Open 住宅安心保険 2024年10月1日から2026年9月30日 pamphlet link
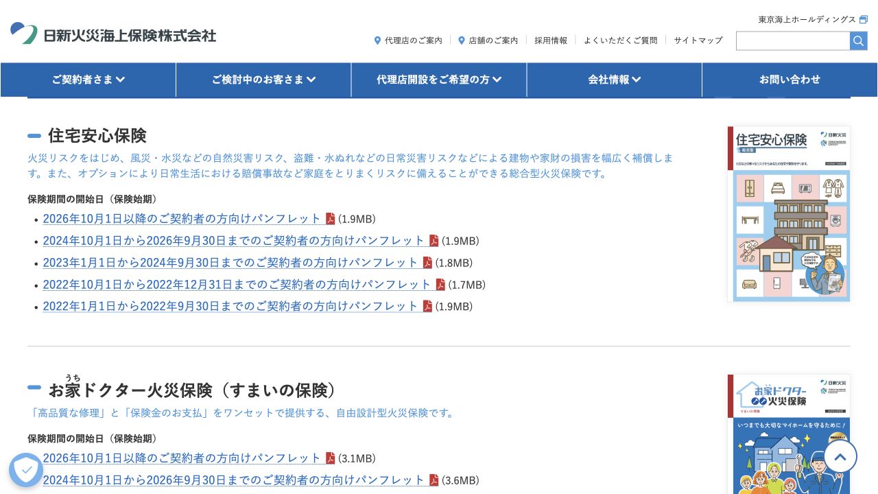 234,241
